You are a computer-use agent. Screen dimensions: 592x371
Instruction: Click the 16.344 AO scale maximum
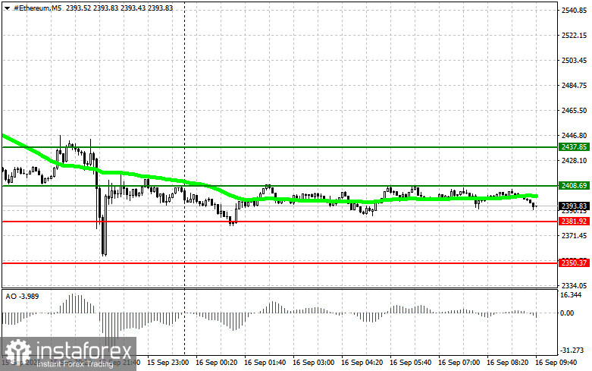click(571, 295)
